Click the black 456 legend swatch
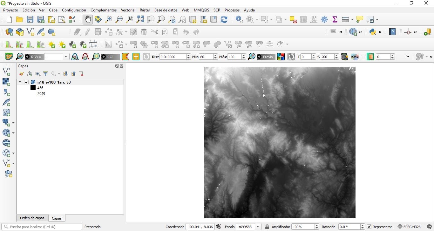Screen dimensions: 434x231 pyautogui.click(x=33, y=88)
